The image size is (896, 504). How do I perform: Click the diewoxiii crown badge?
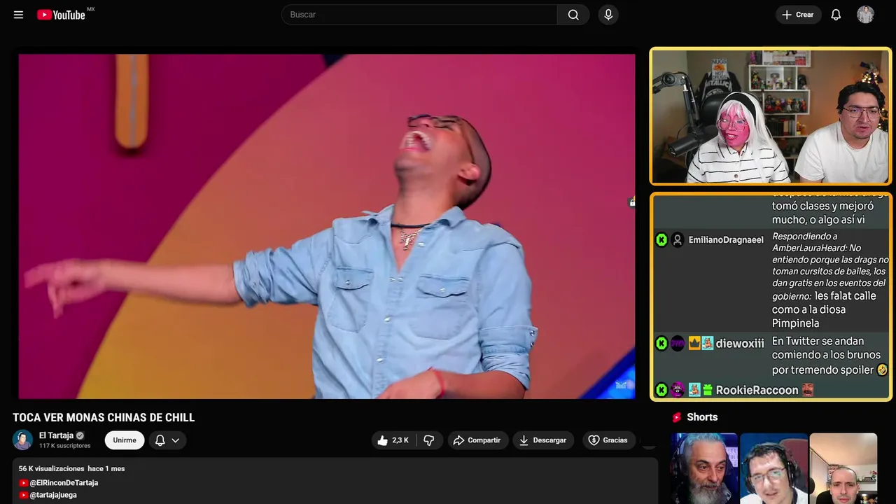pos(694,344)
